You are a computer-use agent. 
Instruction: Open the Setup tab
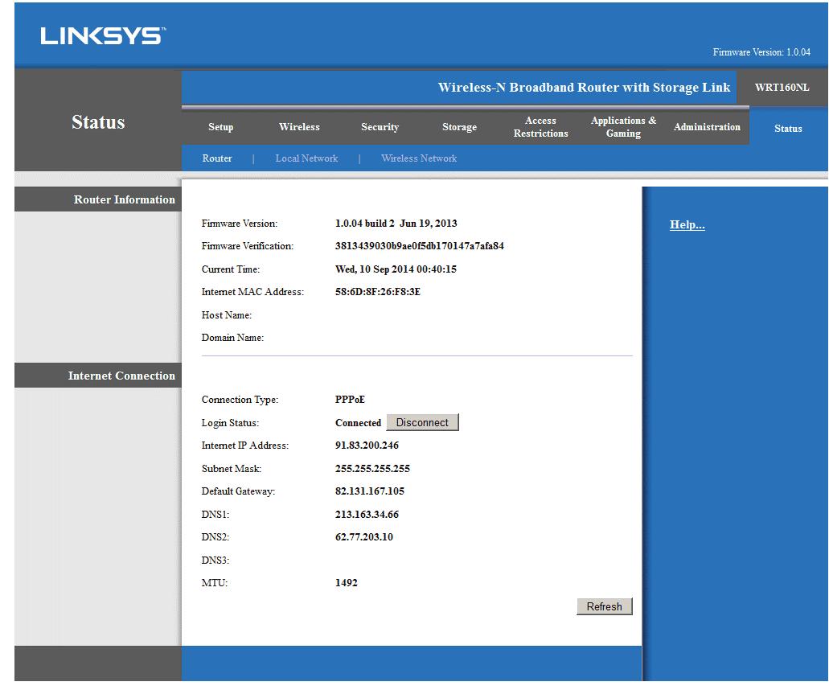coord(220,127)
